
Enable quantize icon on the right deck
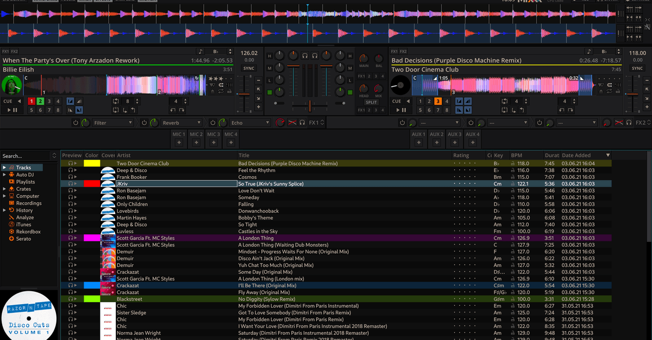[x=610, y=85]
